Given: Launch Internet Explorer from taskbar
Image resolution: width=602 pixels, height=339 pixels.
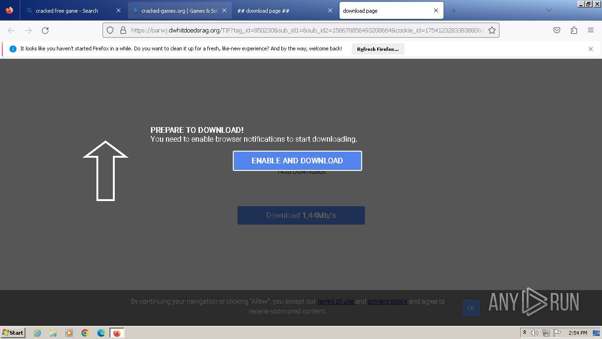Looking at the screenshot, I should [x=38, y=333].
